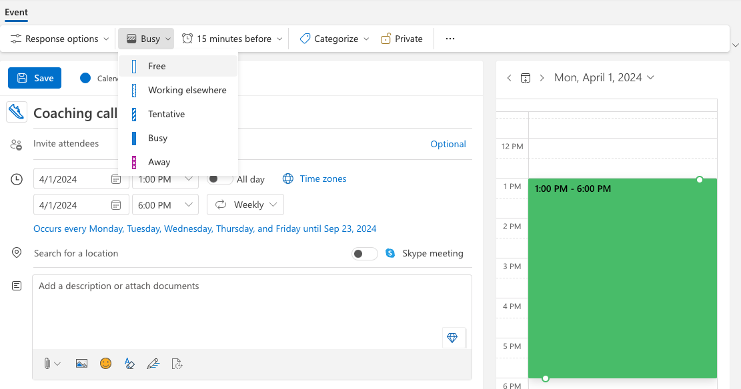
Task: Click the Skype logo icon
Action: point(390,253)
